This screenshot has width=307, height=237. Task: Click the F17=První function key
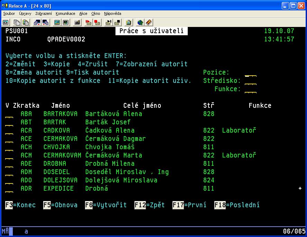(x=189, y=205)
